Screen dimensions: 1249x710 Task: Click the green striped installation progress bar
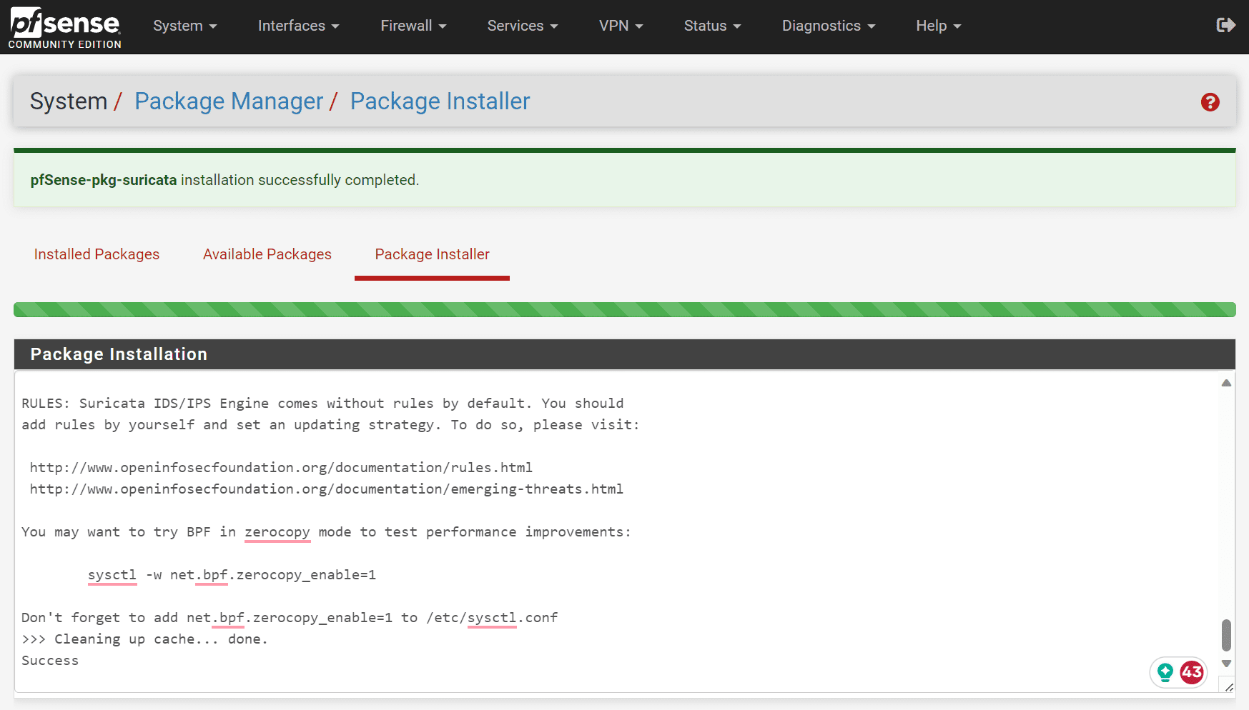tap(624, 309)
